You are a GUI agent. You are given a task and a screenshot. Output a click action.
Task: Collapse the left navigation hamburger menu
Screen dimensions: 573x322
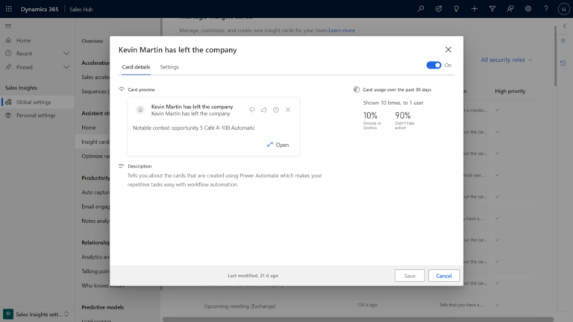[x=9, y=26]
